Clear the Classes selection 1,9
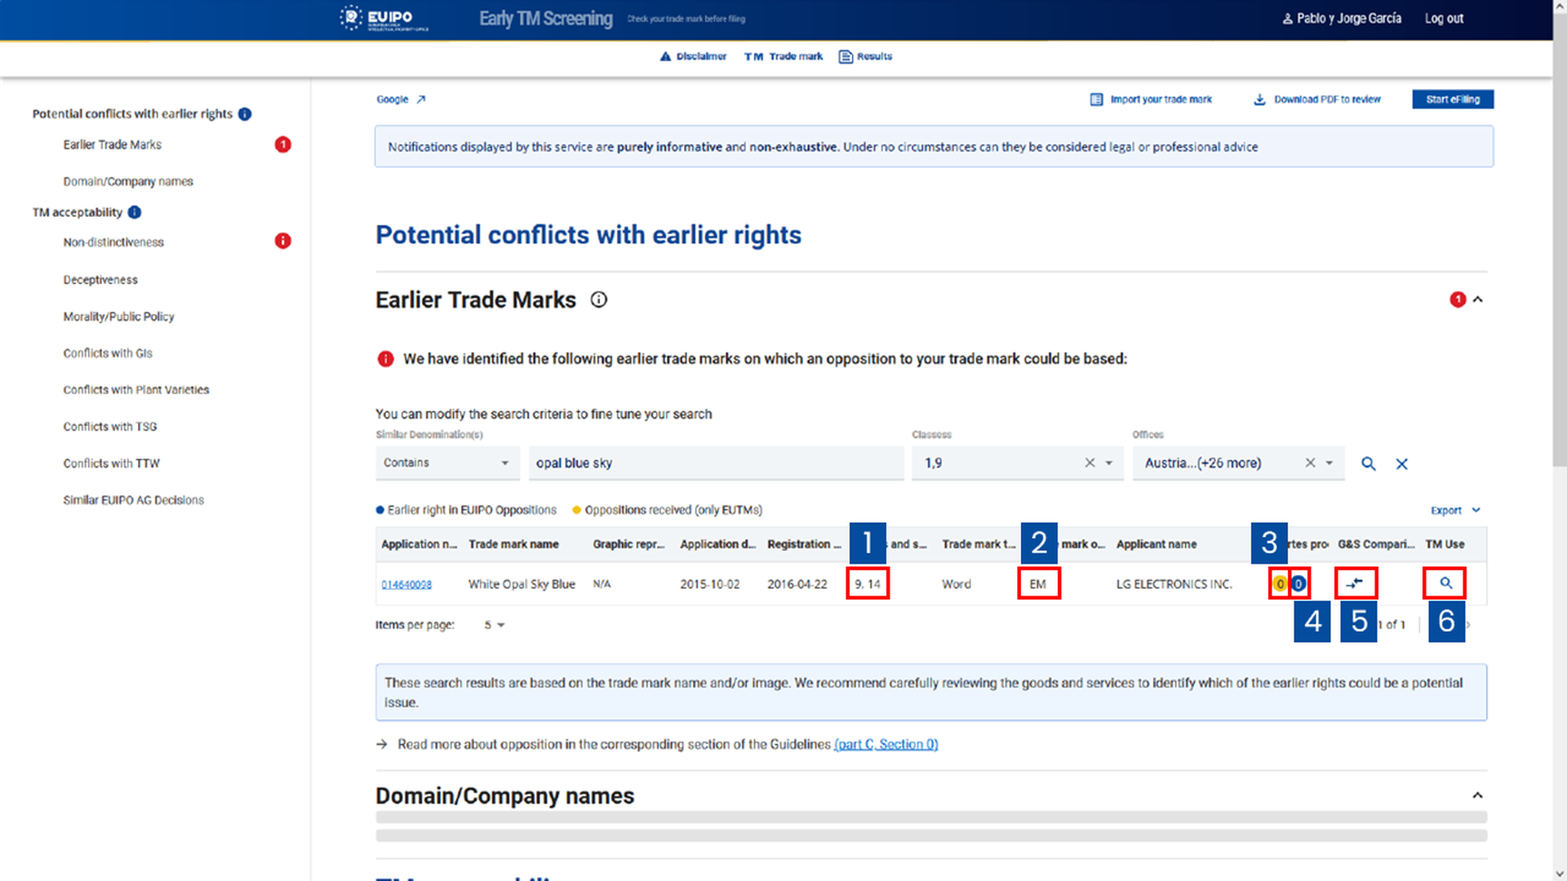Image resolution: width=1567 pixels, height=881 pixels. [x=1090, y=463]
